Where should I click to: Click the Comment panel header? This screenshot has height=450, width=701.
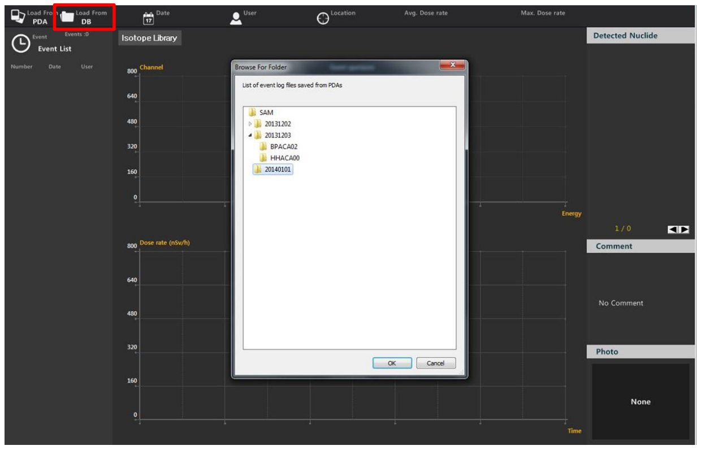[641, 246]
